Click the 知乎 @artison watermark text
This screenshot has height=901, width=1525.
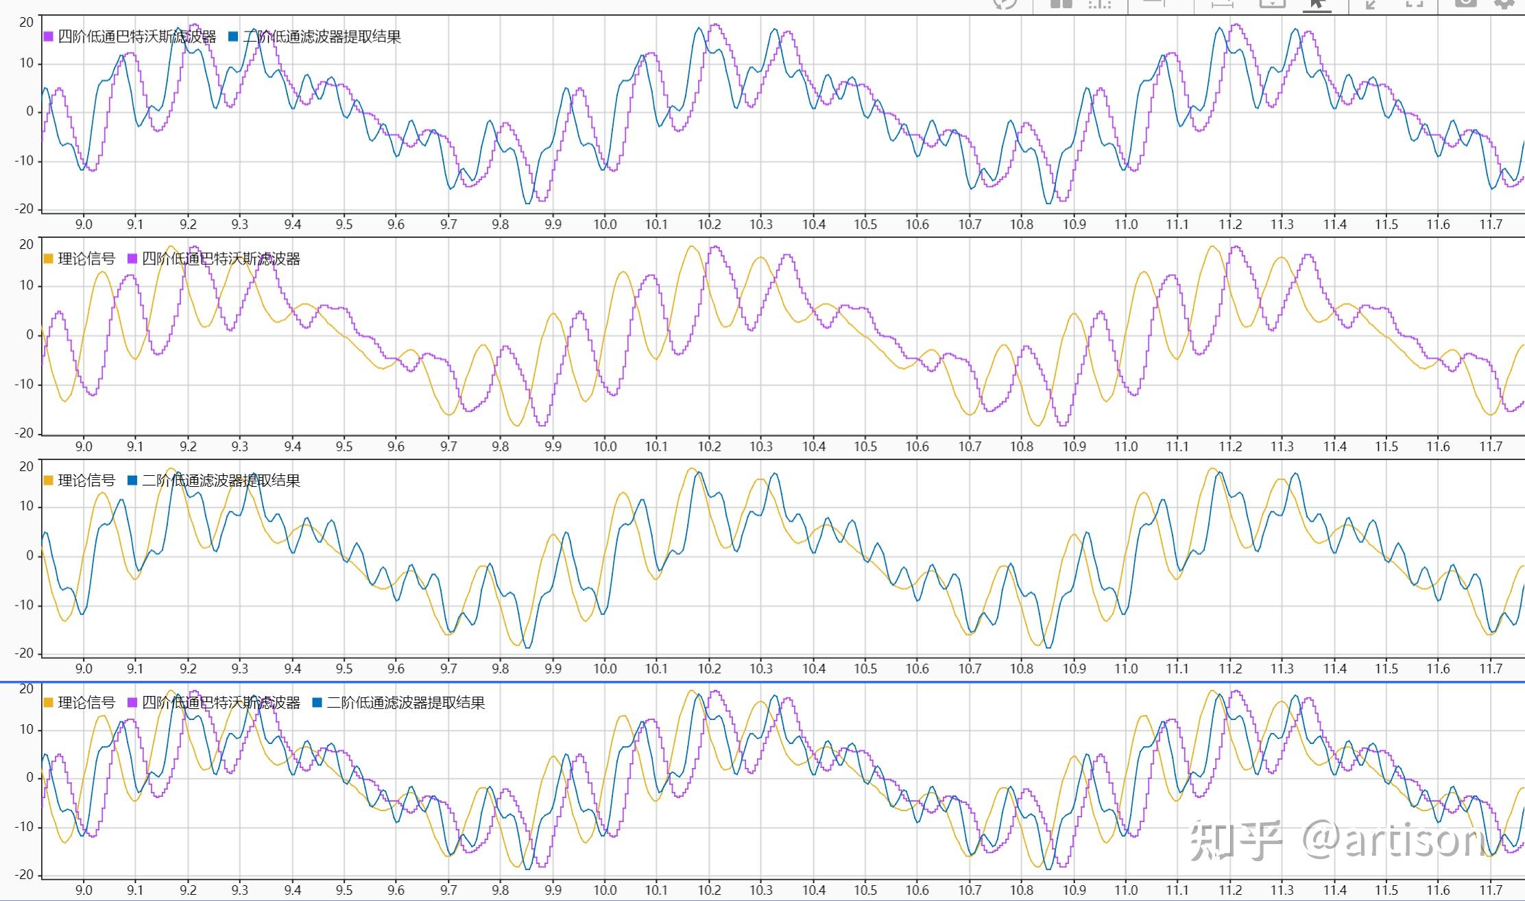tap(1337, 839)
